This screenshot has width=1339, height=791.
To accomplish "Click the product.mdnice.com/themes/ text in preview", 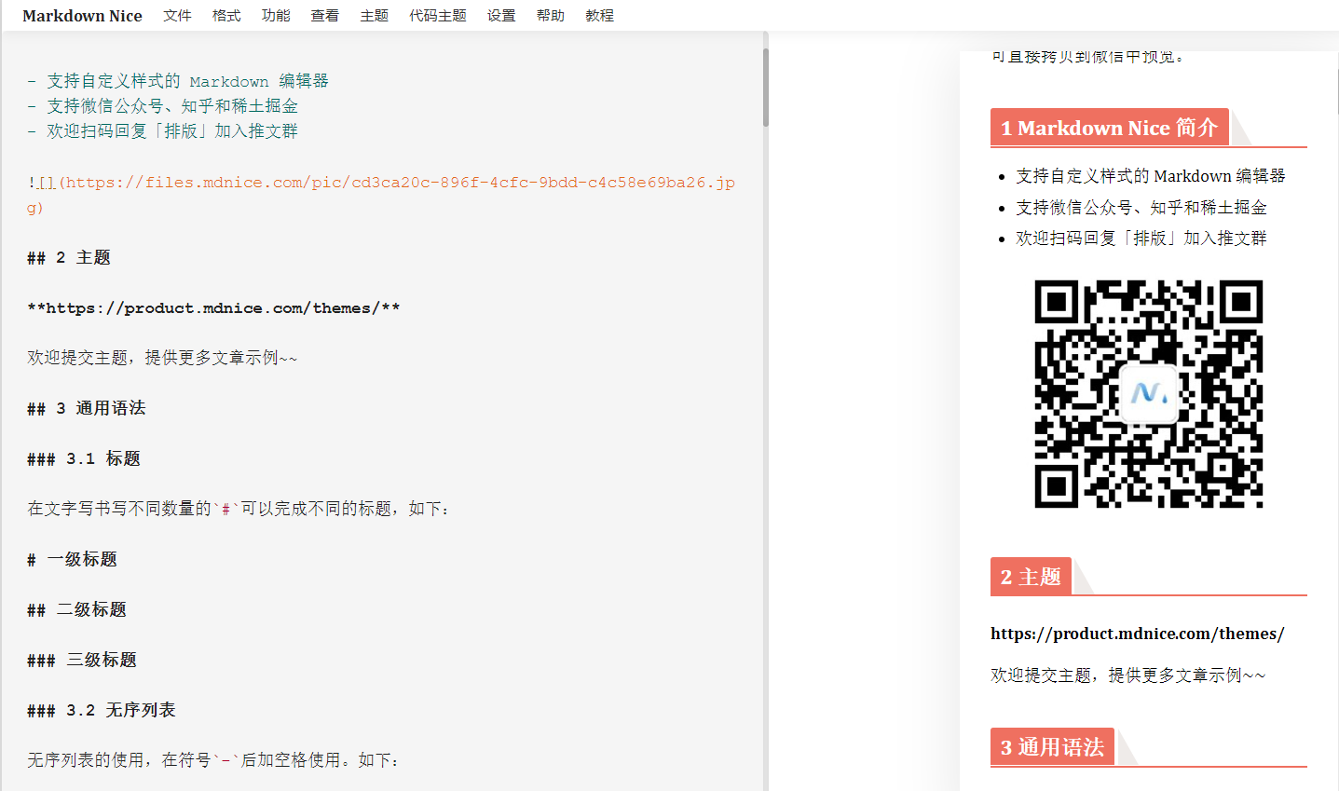I will (1138, 634).
